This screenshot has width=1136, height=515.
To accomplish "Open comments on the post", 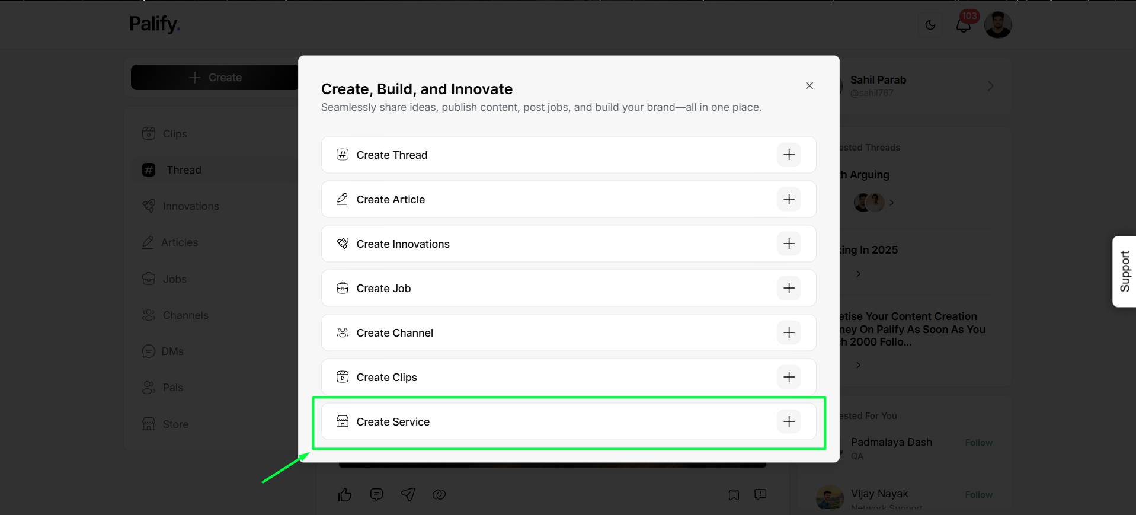I will [x=376, y=494].
